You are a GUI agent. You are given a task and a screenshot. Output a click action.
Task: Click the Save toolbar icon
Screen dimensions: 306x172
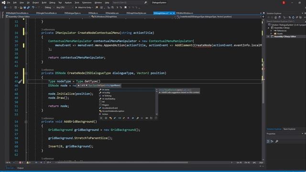[25, 8]
